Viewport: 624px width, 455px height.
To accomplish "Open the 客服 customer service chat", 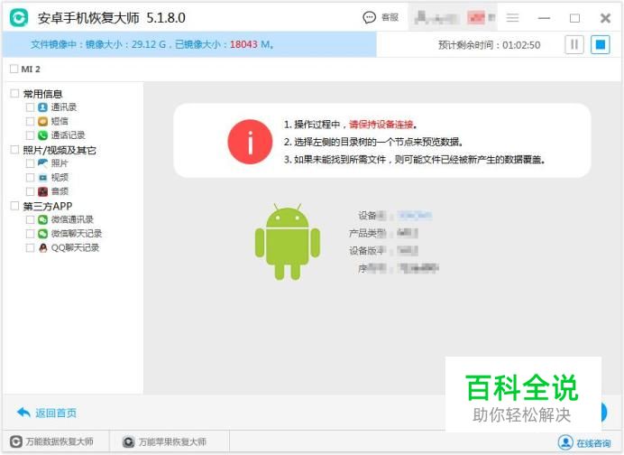I will point(381,17).
